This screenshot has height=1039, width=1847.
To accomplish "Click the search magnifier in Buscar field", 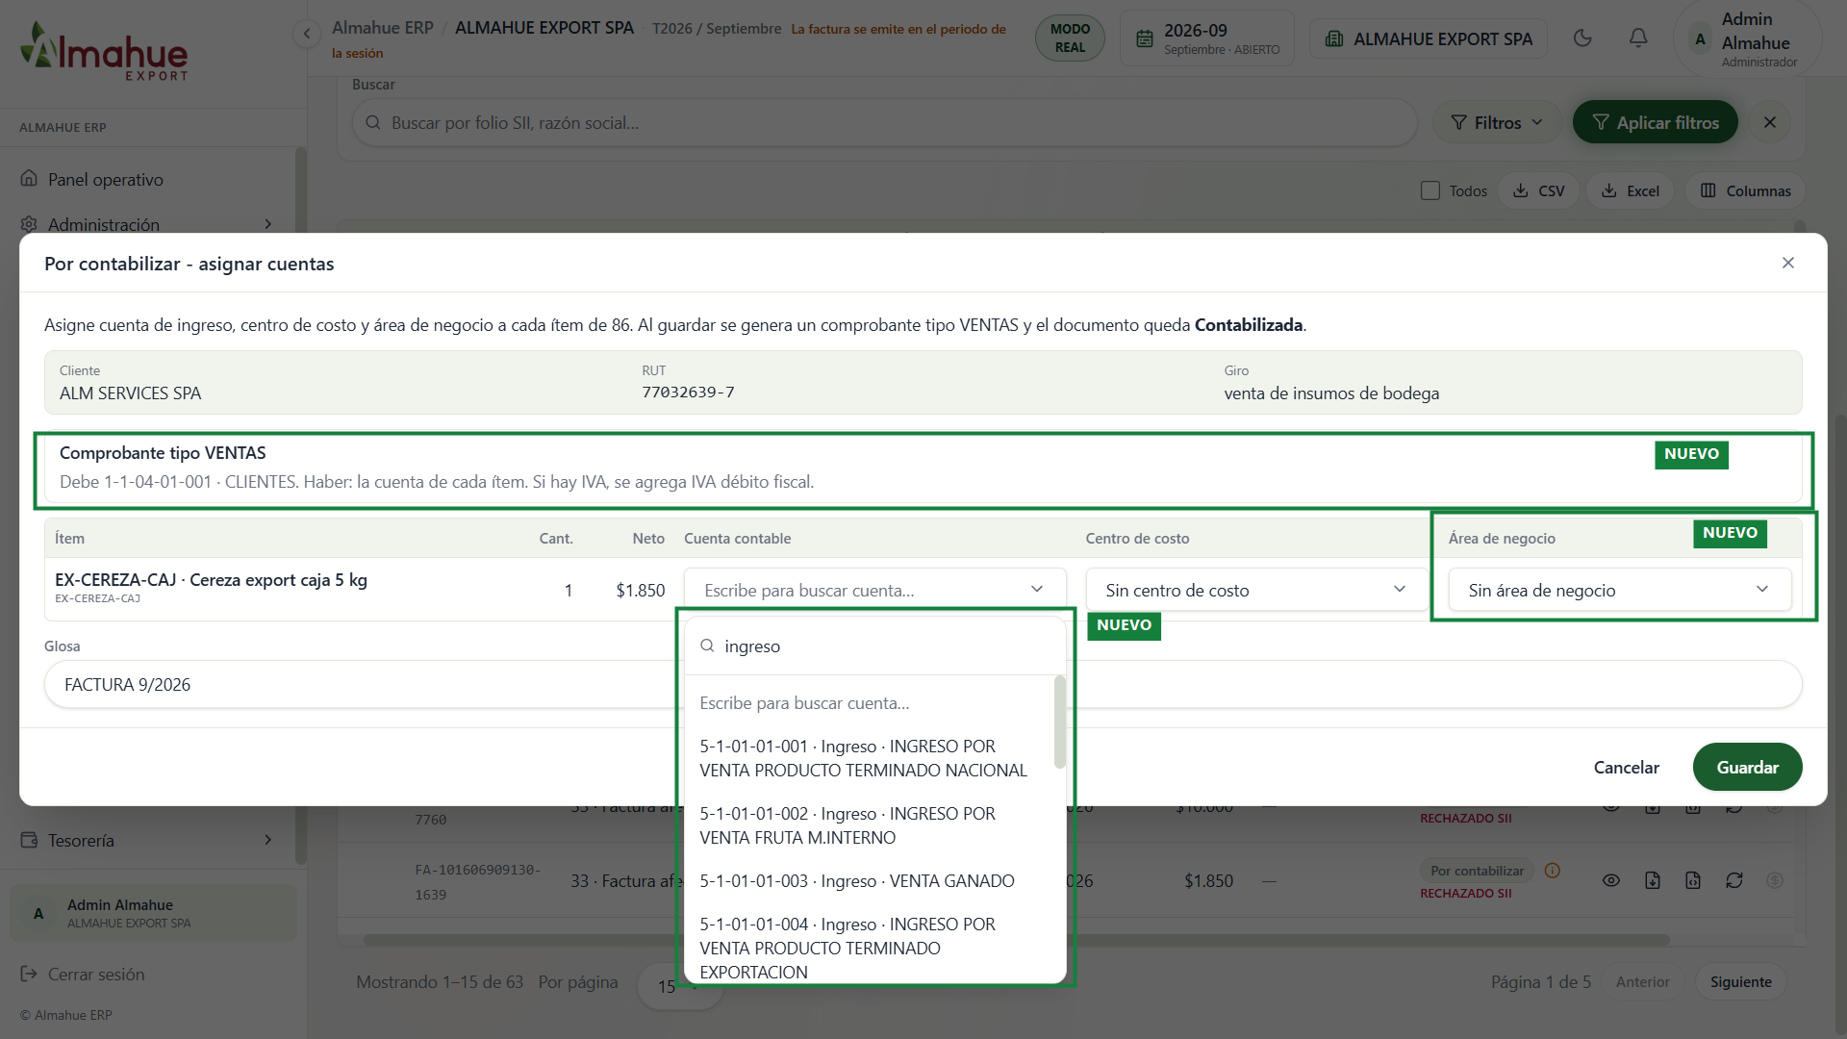I will tap(372, 123).
